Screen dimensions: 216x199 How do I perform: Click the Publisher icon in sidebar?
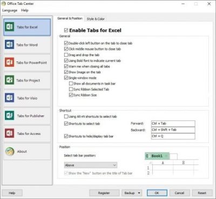click(9, 115)
